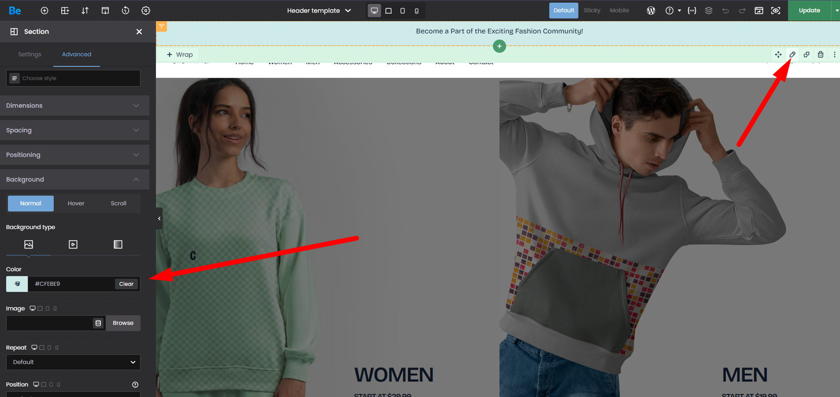
Task: Click the section edit pencil icon
Action: [792, 55]
